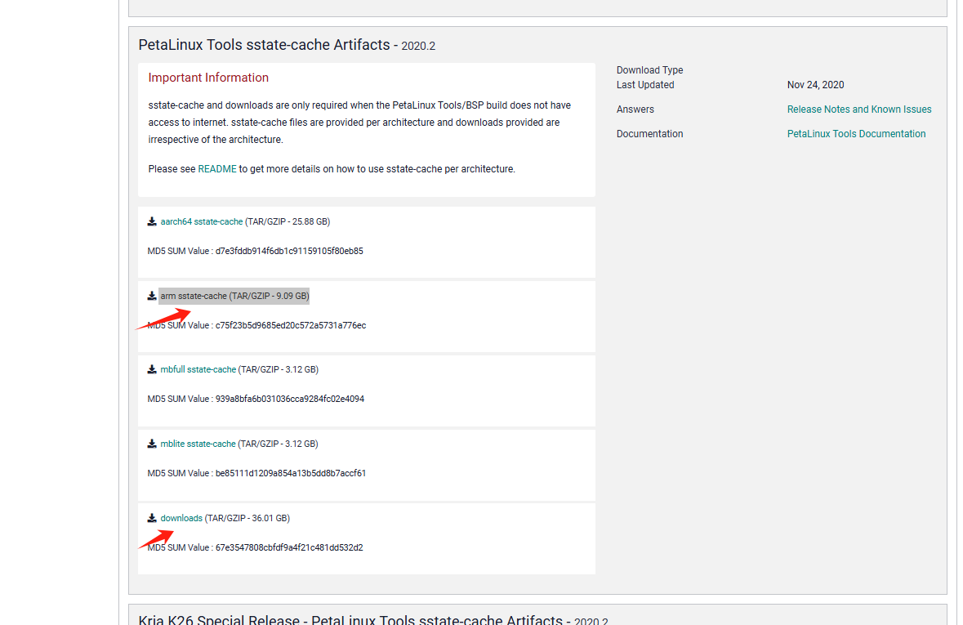The image size is (963, 625).
Task: Click the download icon beside aarch64 sstate-cache
Action: pos(152,222)
